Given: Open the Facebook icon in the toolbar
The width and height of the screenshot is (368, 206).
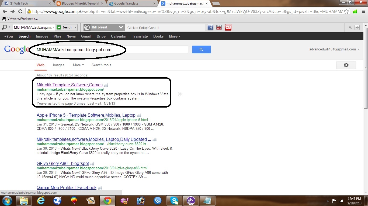Looking at the screenshot, I should point(210,27).
